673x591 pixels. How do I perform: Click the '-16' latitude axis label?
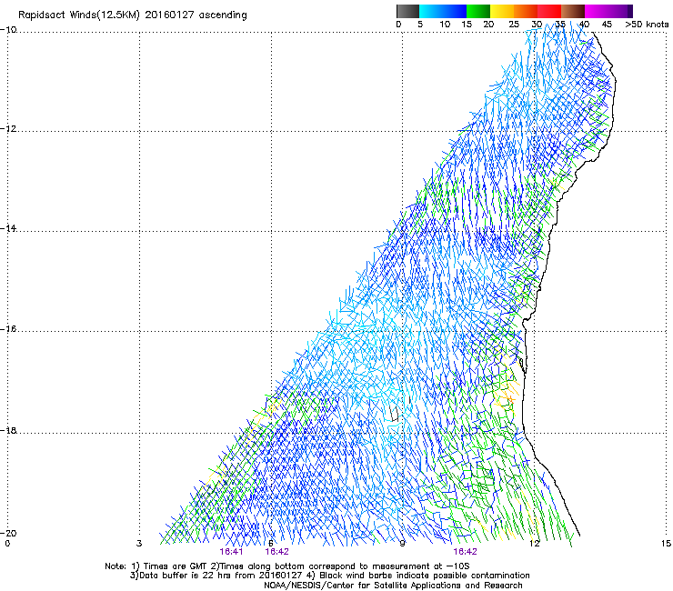[x=8, y=329]
